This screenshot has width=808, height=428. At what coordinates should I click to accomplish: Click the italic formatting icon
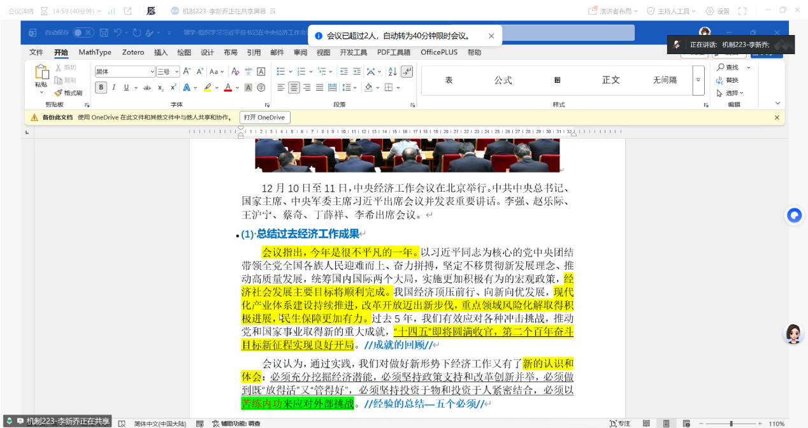[x=113, y=88]
